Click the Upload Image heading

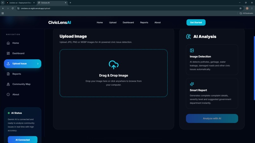pos(73,36)
